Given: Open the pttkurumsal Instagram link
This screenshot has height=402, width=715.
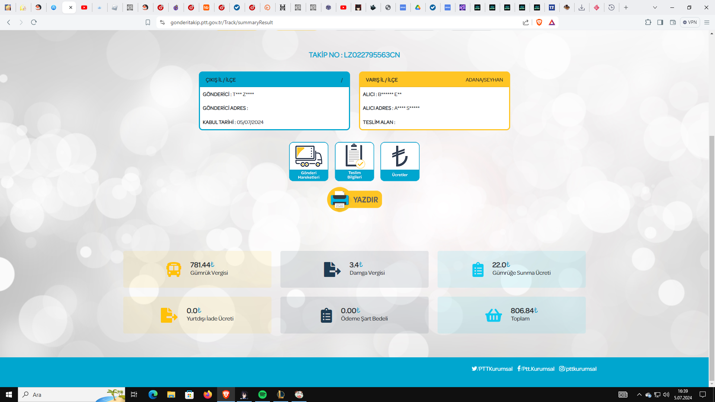Looking at the screenshot, I should point(578,368).
